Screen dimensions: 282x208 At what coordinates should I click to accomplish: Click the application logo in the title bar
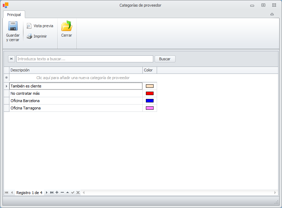[6, 5]
